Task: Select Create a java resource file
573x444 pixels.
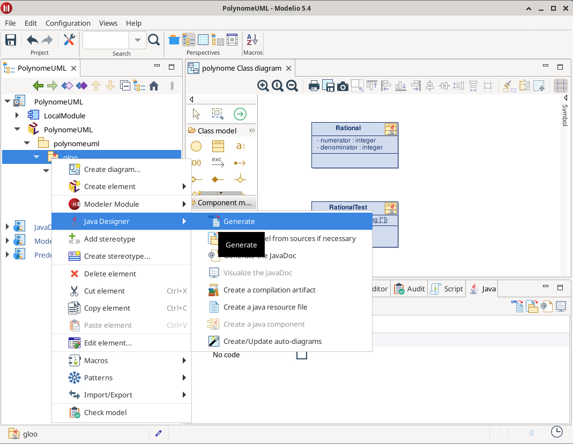Action: (x=282, y=307)
